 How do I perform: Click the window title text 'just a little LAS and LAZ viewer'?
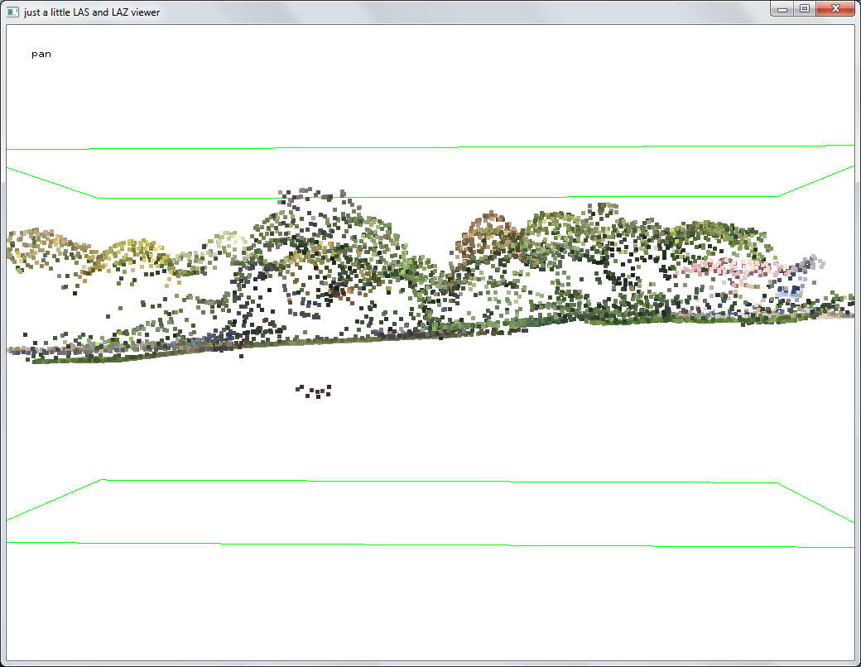[92, 12]
